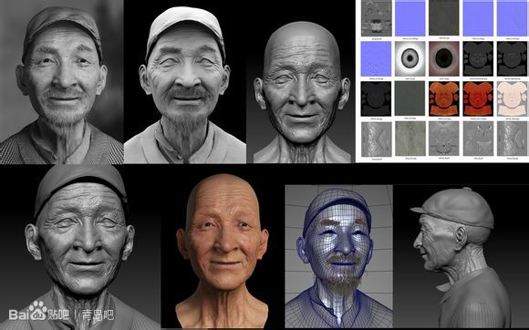The image size is (529, 330).
Task: Select the black iris eye texture thumbnail
Action: [x=444, y=58]
